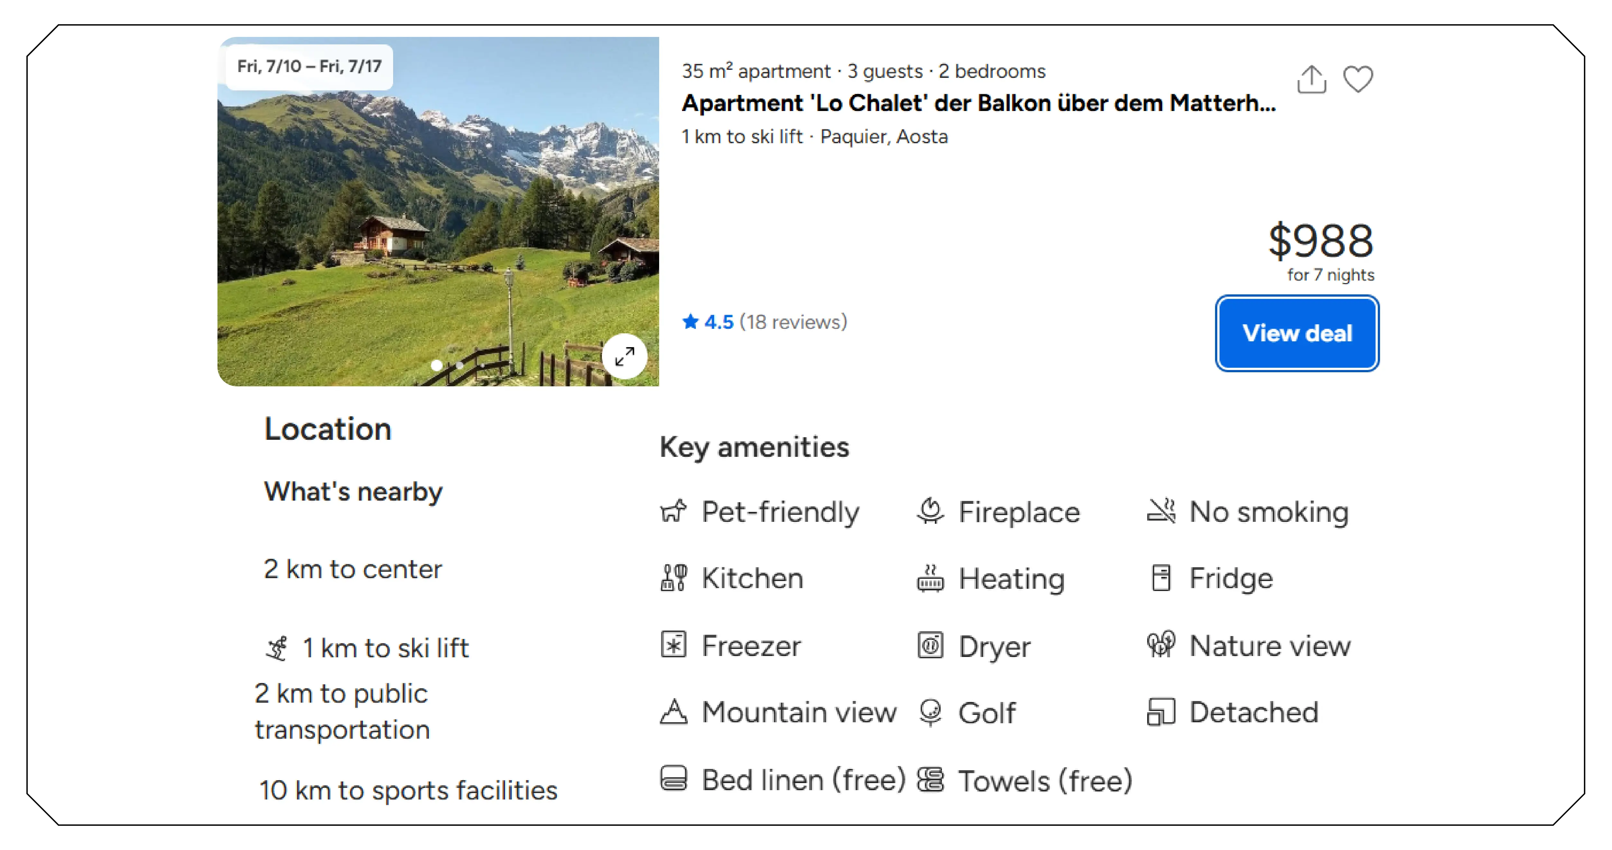Open the apartment 'Lo Chalet' listing title
The height and width of the screenshot is (850, 1612).
pyautogui.click(x=978, y=103)
